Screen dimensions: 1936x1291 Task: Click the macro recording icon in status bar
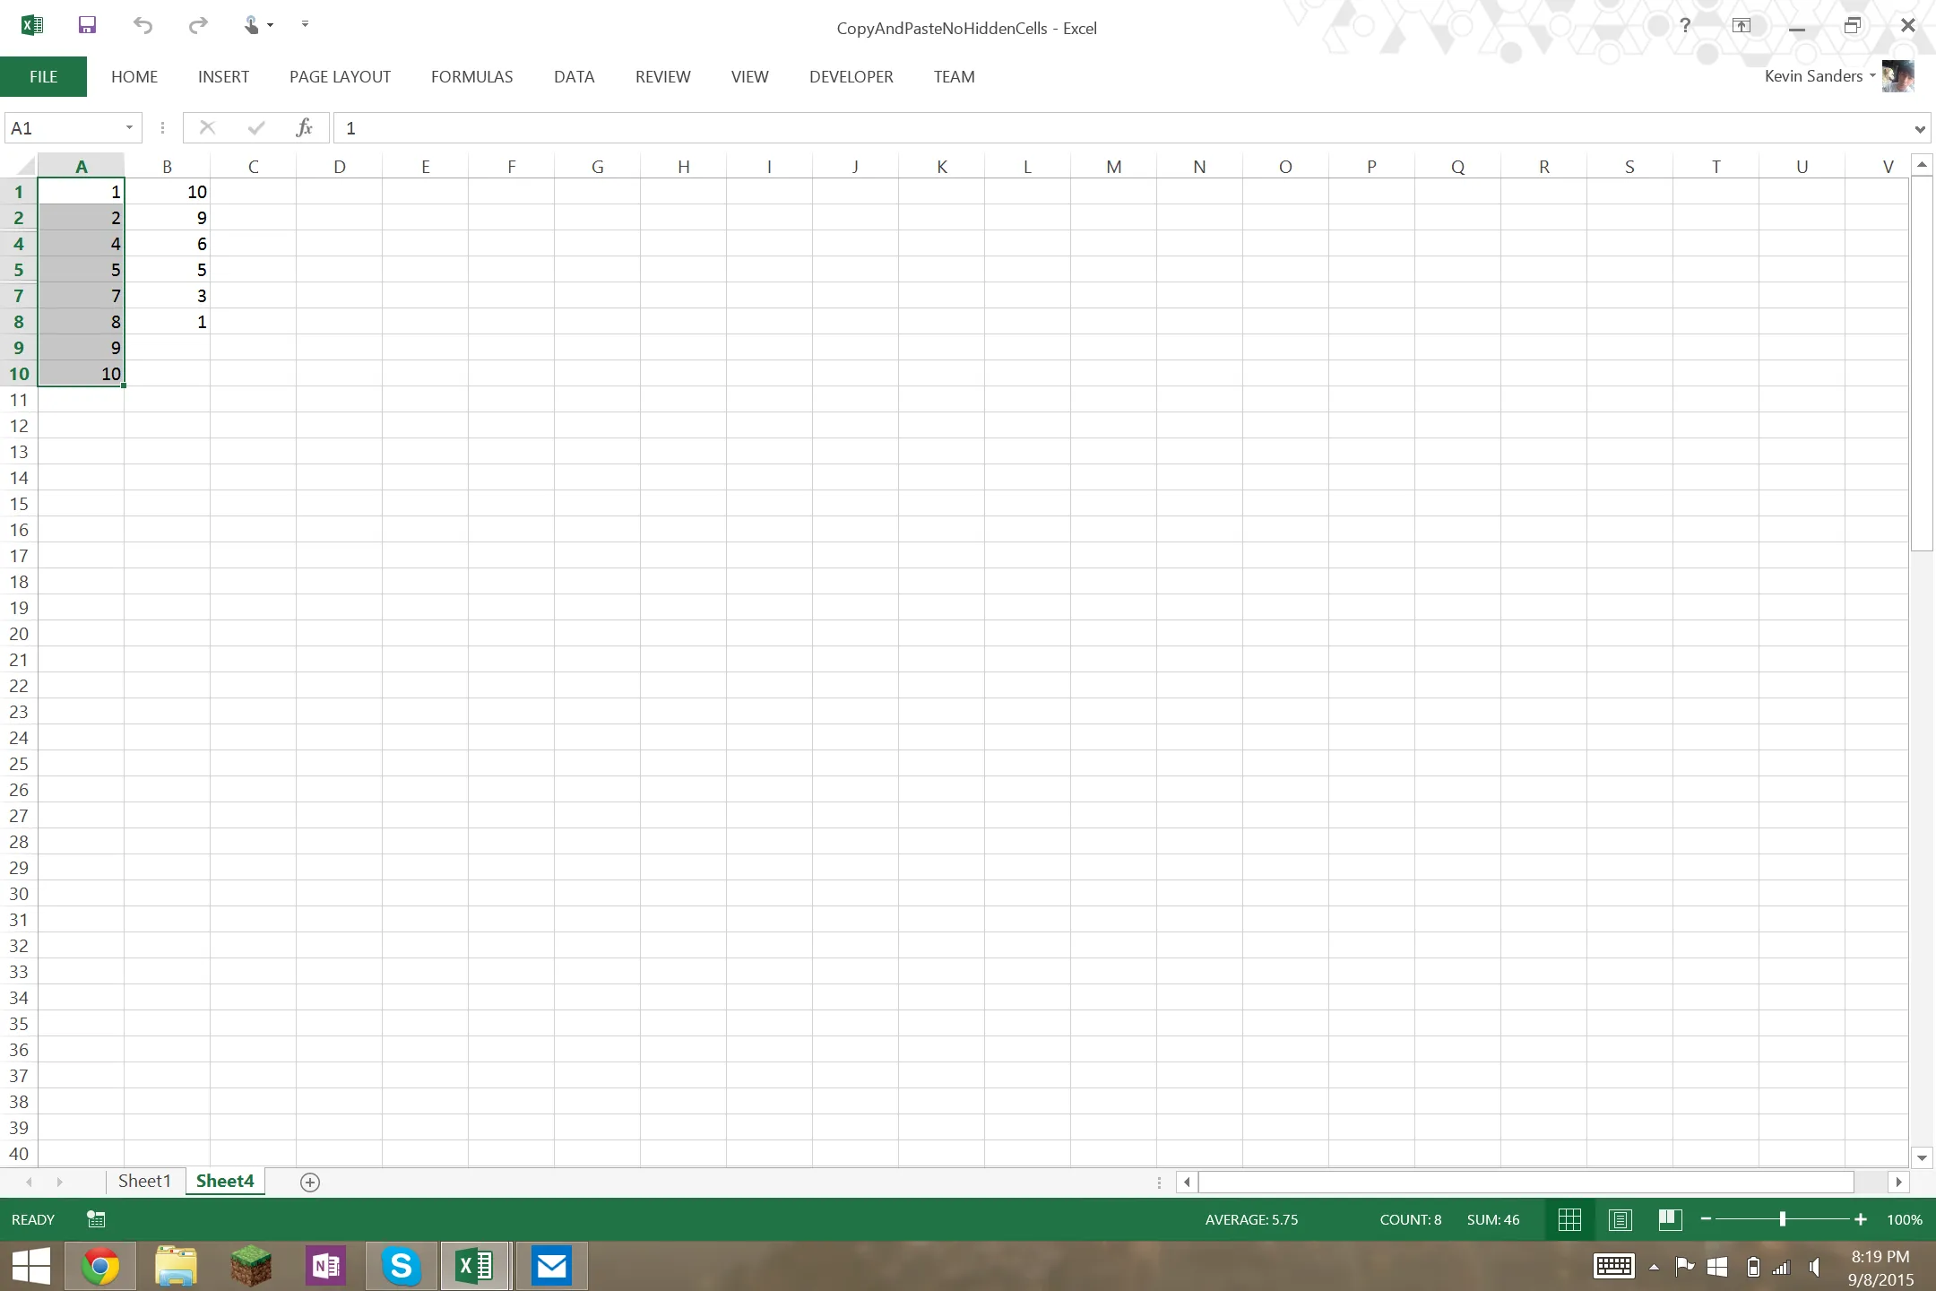pos(96,1219)
